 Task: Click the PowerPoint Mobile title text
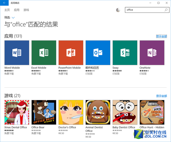[69, 68]
